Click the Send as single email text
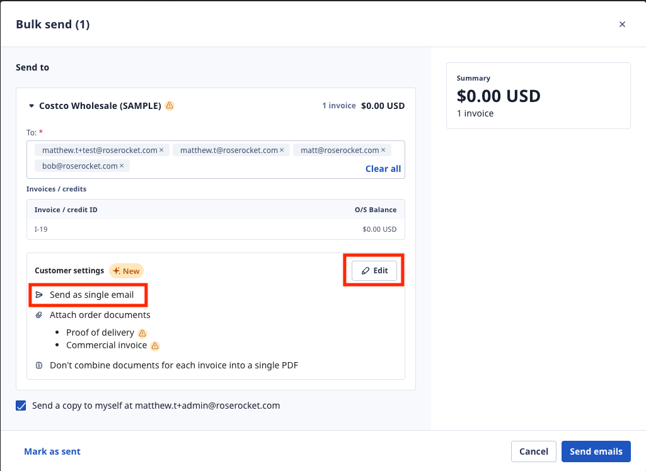This screenshot has width=646, height=471. pyautogui.click(x=92, y=295)
